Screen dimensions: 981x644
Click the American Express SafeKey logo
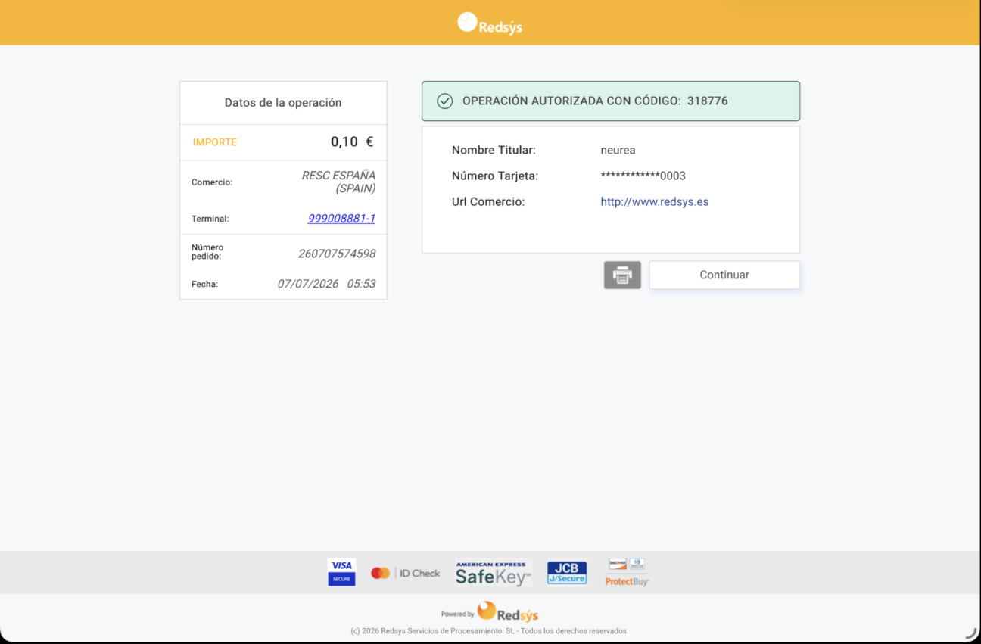[x=494, y=573]
